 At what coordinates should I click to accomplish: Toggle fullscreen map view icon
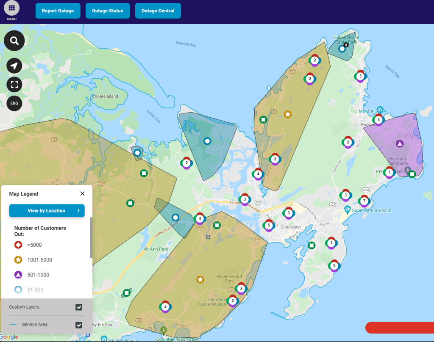pyautogui.click(x=14, y=84)
